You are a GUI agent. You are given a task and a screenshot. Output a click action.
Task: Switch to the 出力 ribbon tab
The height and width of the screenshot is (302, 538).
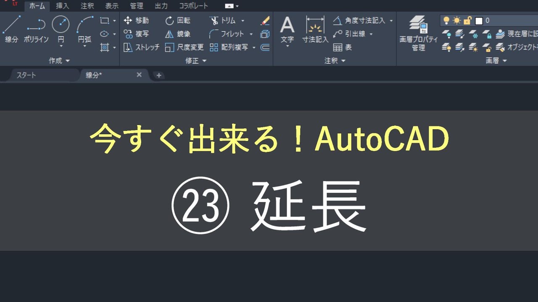(161, 6)
